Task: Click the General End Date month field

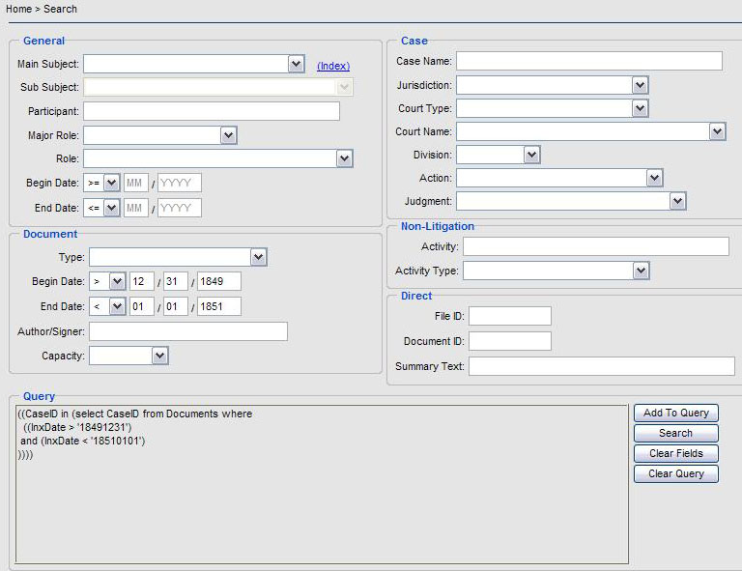Action: coord(136,208)
